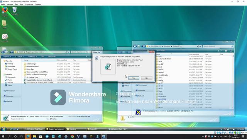Open the Машина menu in VirtualBox
This screenshot has height=139, width=247.
coord(10,4)
